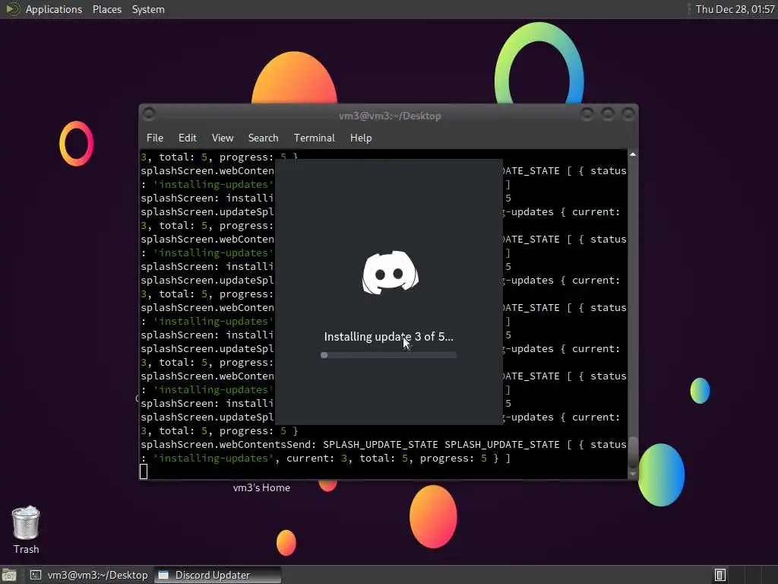Open the terminal File menu

coord(154,138)
